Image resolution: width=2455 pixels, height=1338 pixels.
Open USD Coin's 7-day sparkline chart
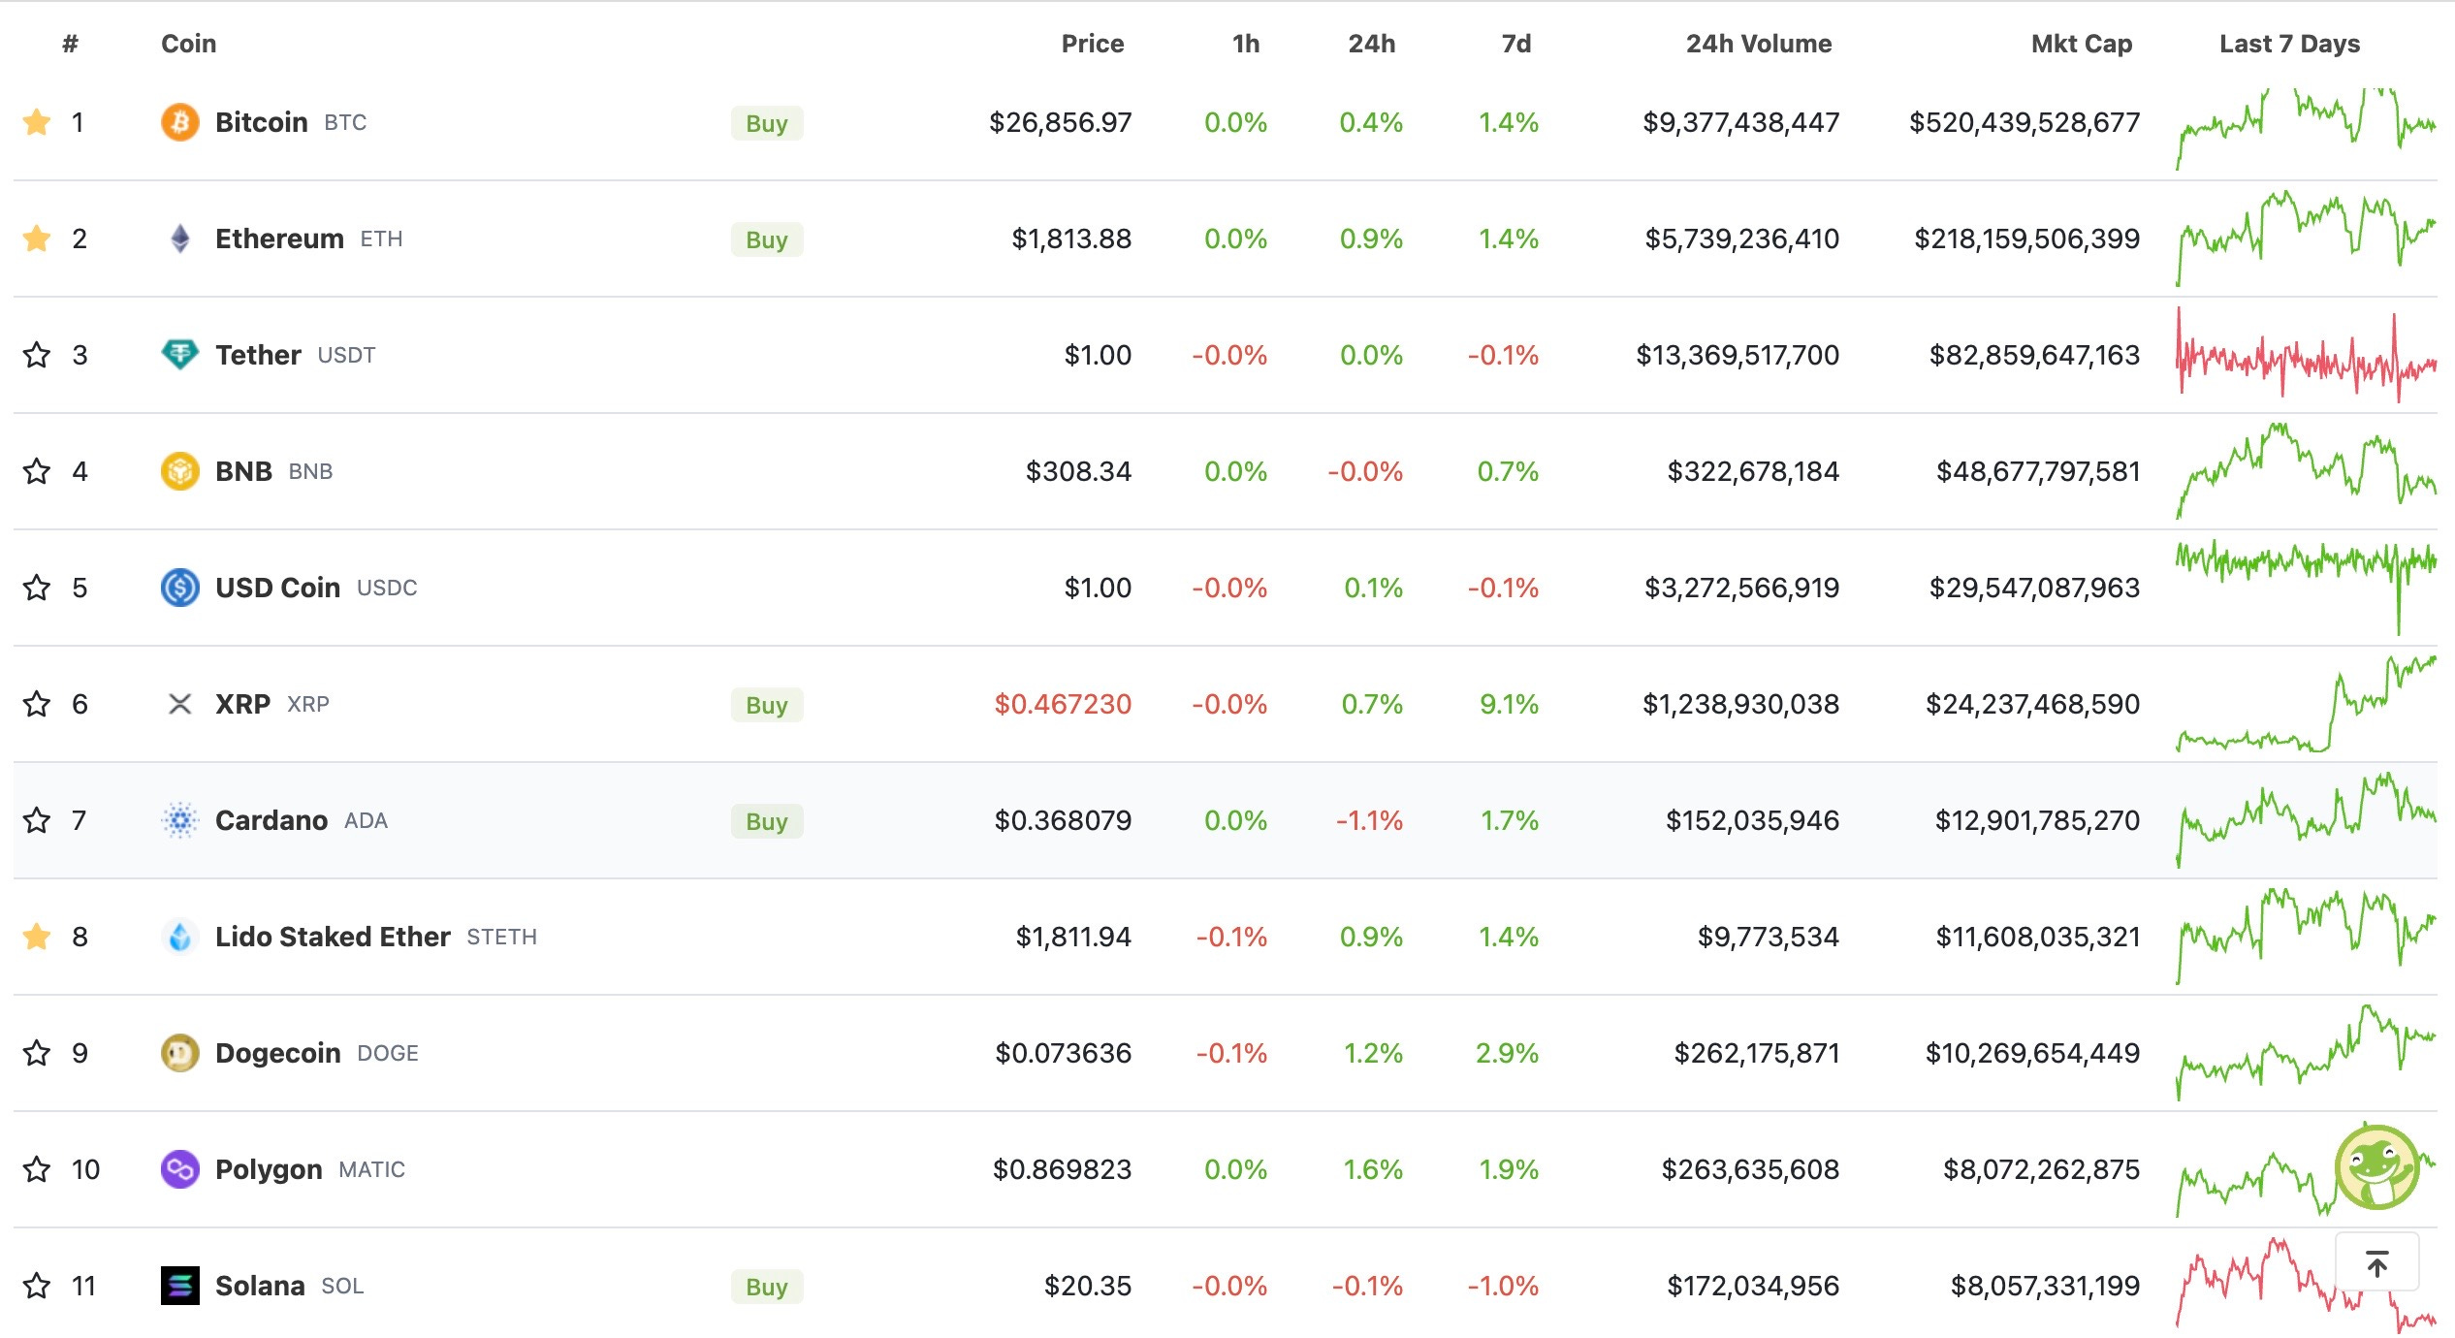click(2306, 588)
